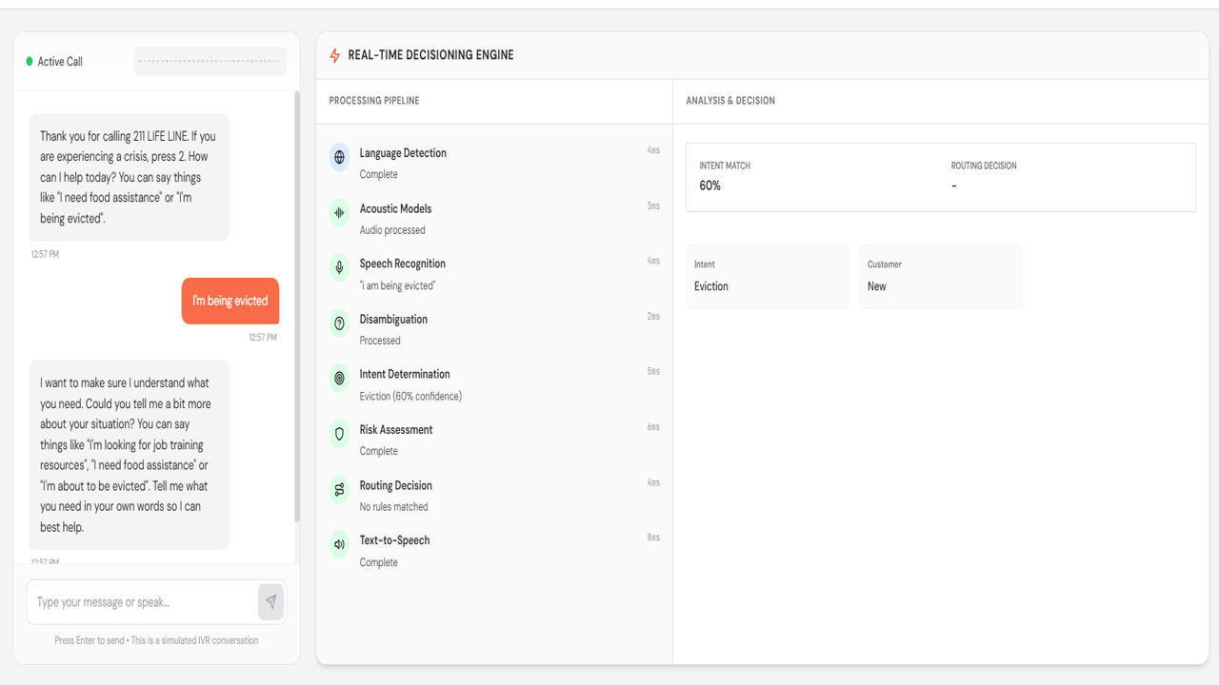The image size is (1219, 685).
Task: Send the message with the paper plane button
Action: [x=271, y=601]
